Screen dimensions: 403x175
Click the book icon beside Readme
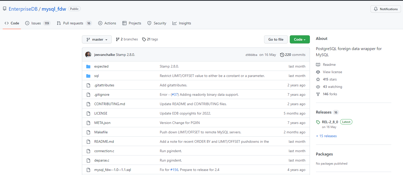tap(318, 65)
